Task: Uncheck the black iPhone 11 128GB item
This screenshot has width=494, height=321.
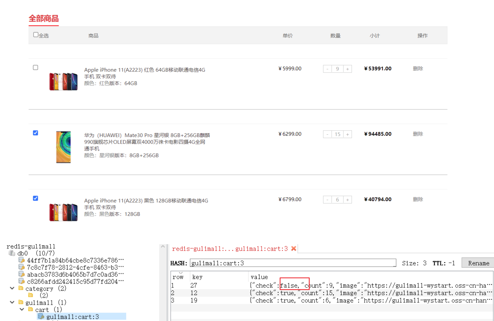Action: 36,198
